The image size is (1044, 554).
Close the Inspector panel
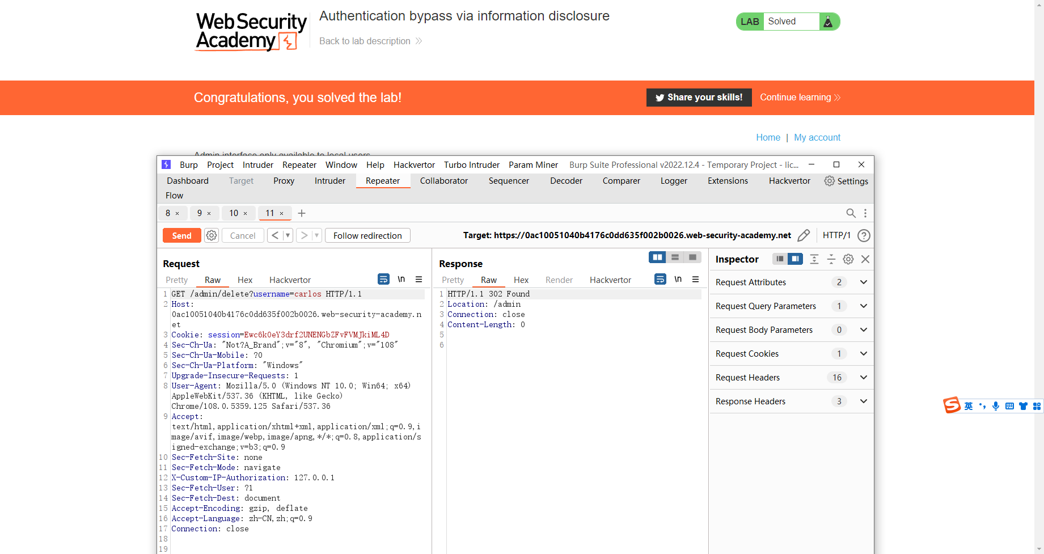865,259
